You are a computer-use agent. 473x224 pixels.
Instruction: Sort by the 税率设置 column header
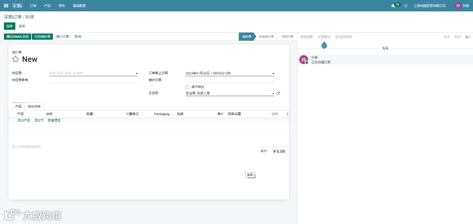click(234, 114)
